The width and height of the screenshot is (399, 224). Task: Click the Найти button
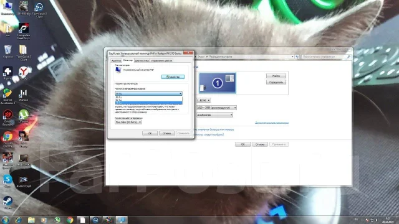point(276,76)
